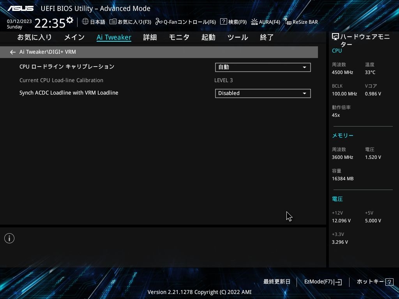Open the ツール tab
The height and width of the screenshot is (299, 399).
tap(238, 37)
